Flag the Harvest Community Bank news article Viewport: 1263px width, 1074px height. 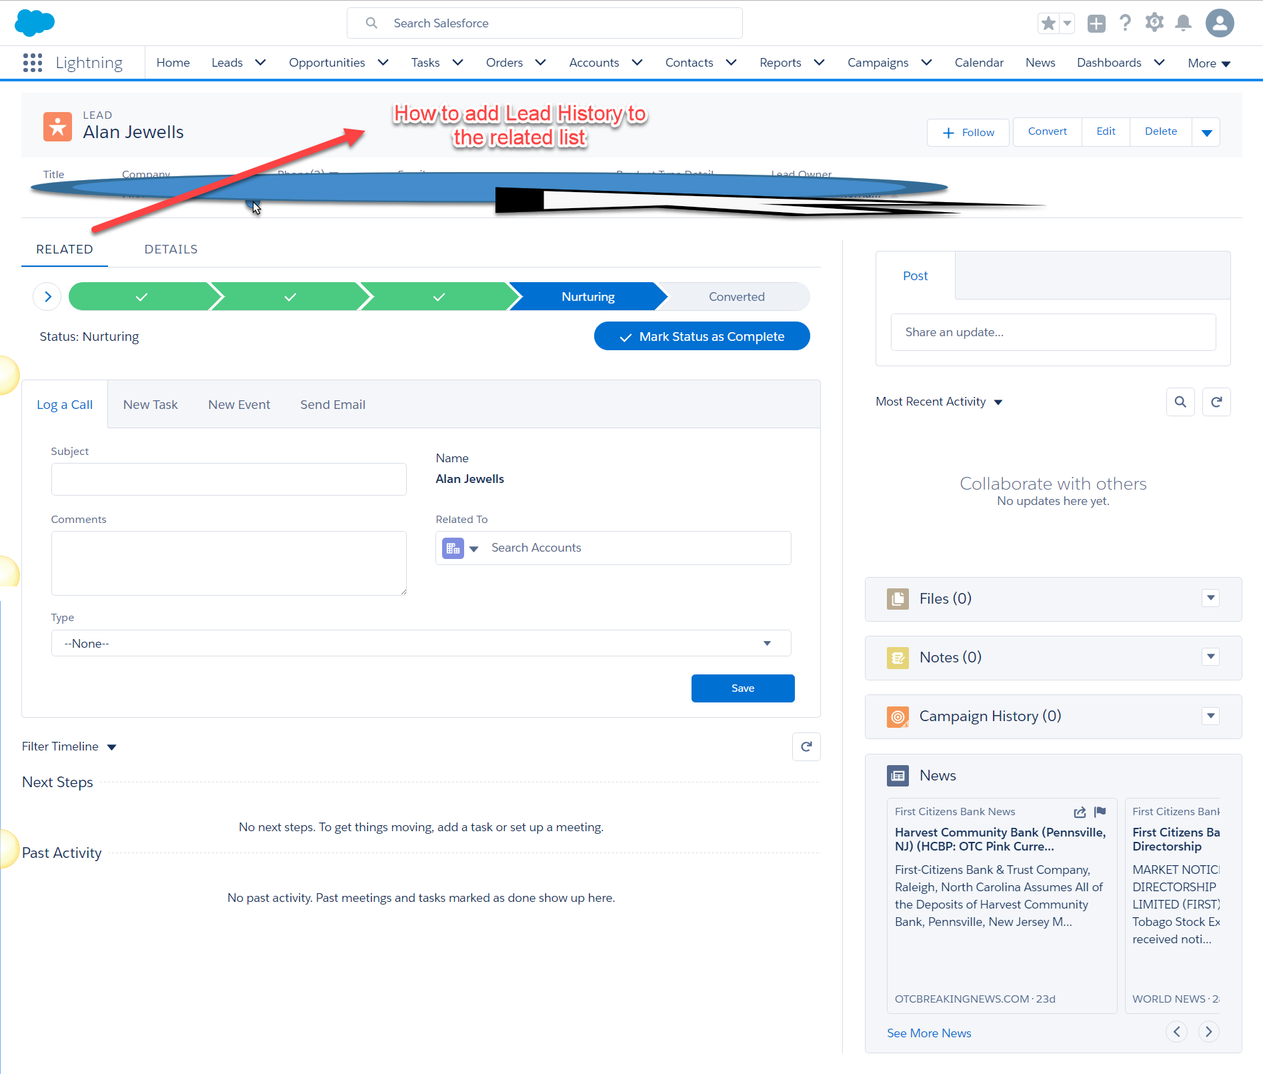pyautogui.click(x=1100, y=812)
